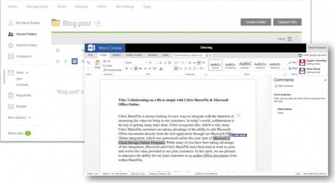This screenshot has width=335, height=183.
Task: Open the '2 other people are here' dropdown
Action: 313,55
